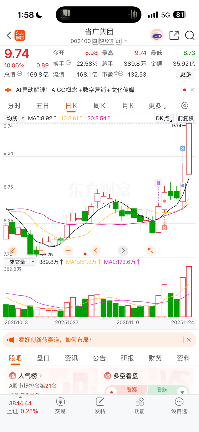Image resolution: width=199 pixels, height=432 pixels.
Task: Tap the 深股通 badge
Action: point(107,41)
